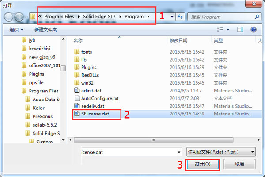Open the file type filter dropdown
Viewport: 265px width, 177px height.
(x=221, y=152)
